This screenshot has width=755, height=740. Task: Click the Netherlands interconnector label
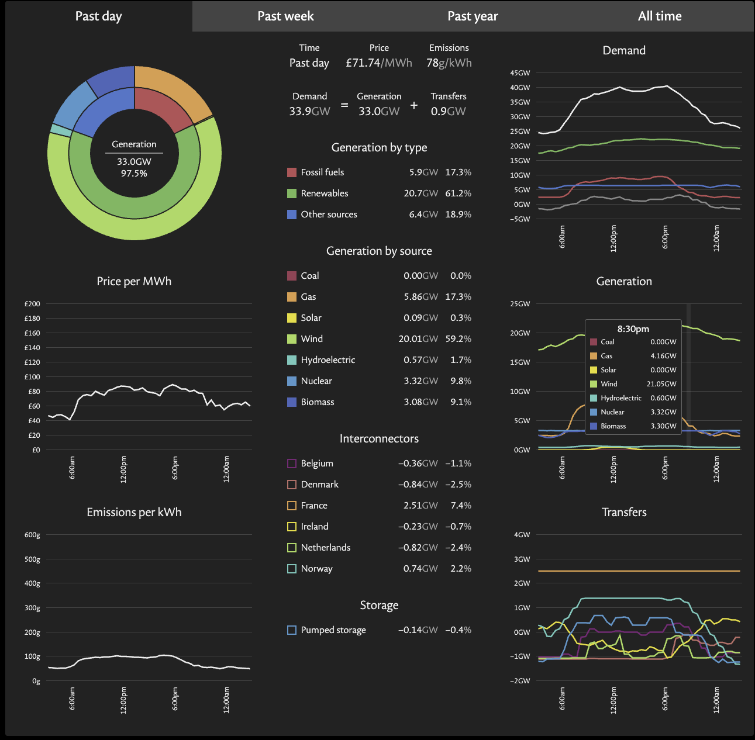pos(326,548)
